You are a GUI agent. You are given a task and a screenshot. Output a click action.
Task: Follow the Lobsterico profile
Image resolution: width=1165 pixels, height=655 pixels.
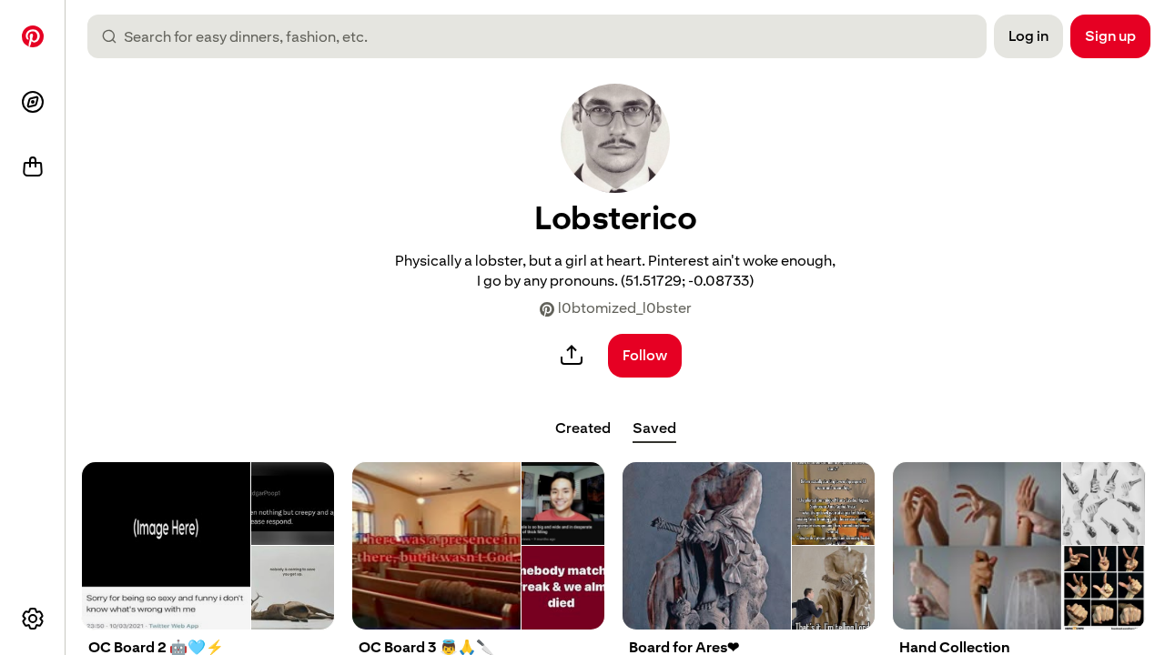tap(644, 356)
